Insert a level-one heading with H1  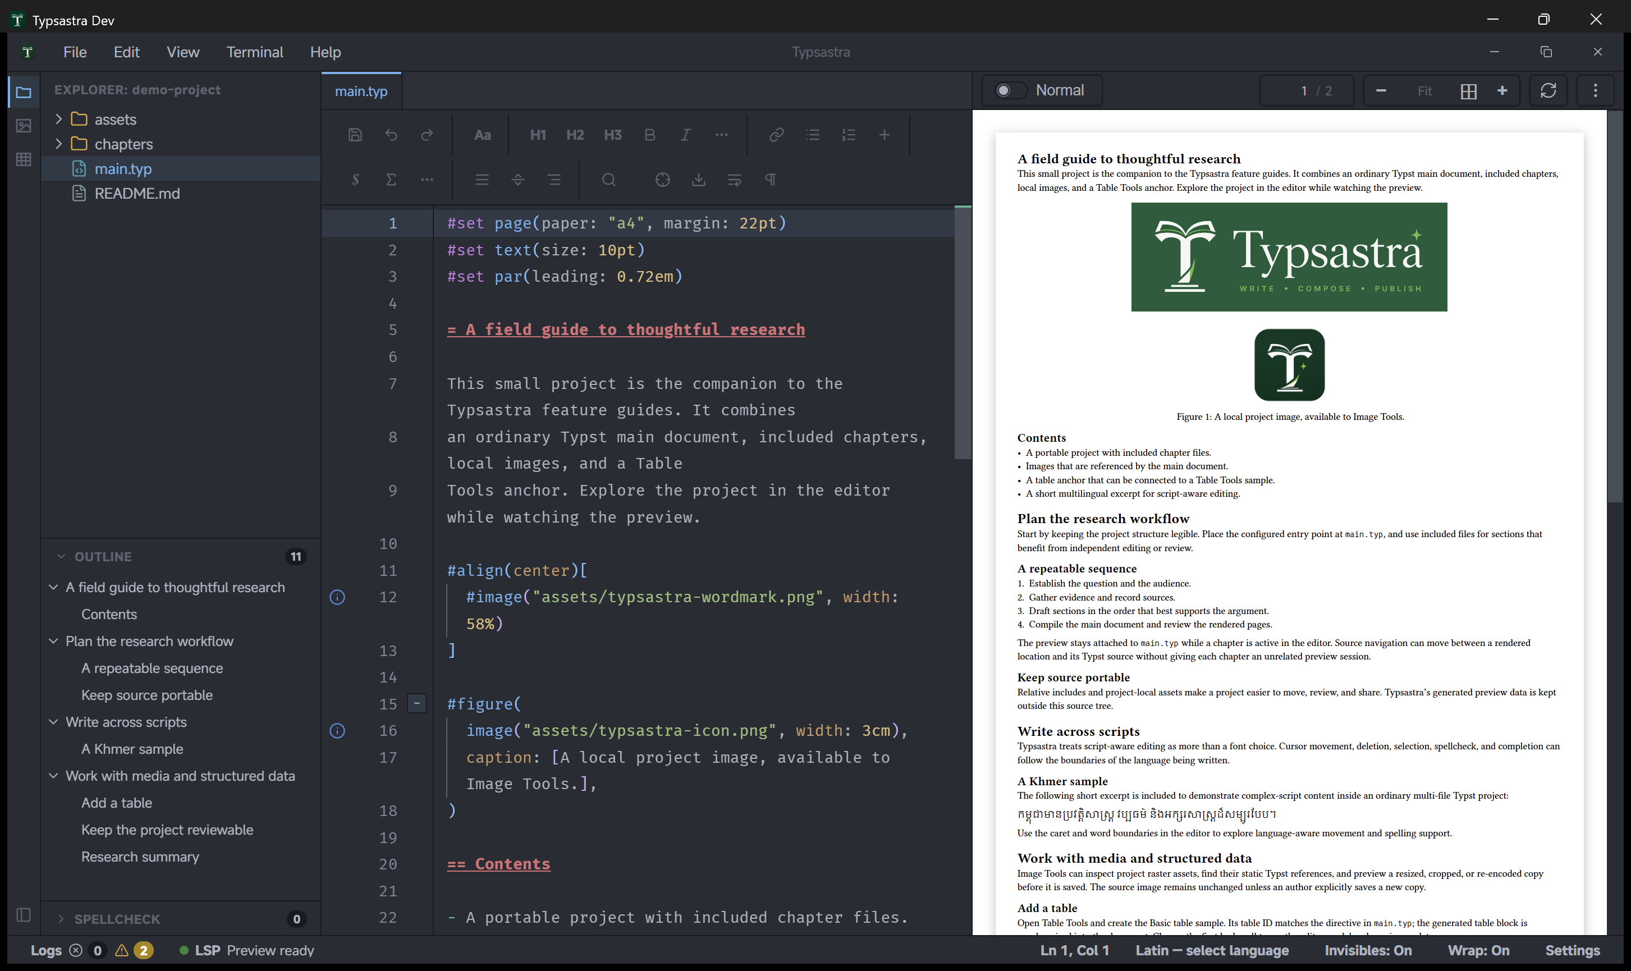click(x=538, y=135)
